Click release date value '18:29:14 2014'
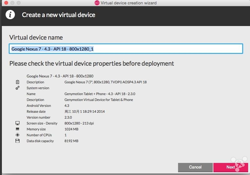 tap(94, 112)
